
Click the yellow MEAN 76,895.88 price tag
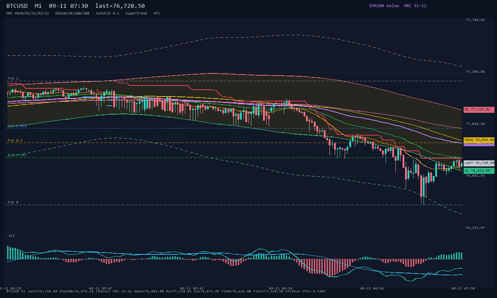(x=479, y=140)
